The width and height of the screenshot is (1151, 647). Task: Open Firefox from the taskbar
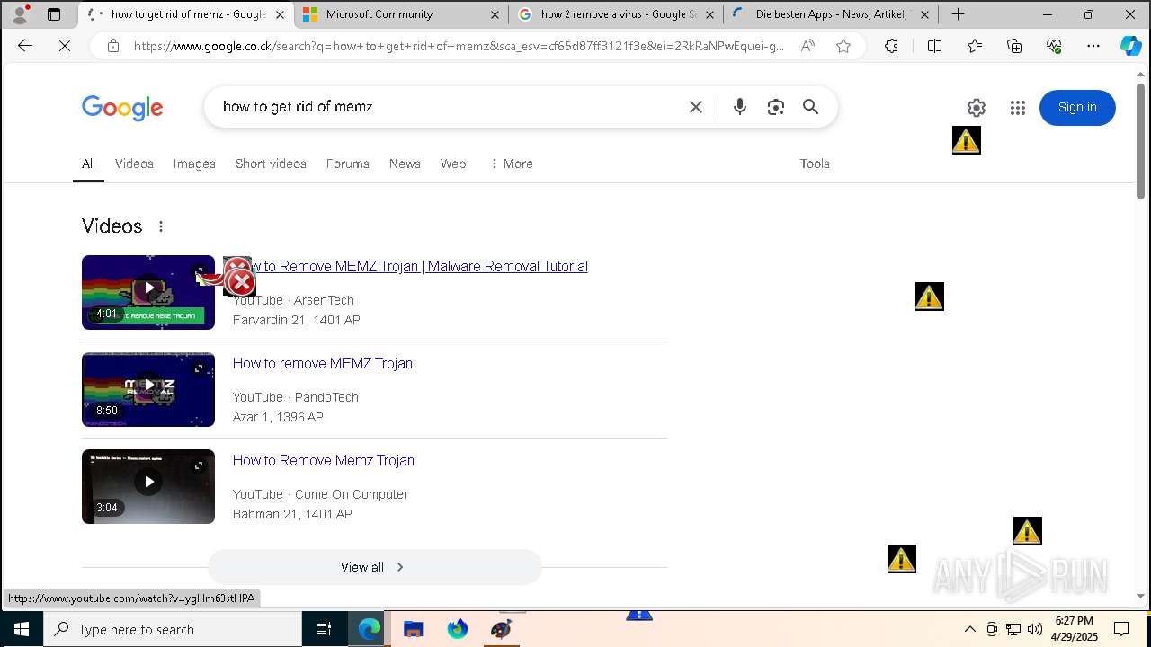pos(458,629)
